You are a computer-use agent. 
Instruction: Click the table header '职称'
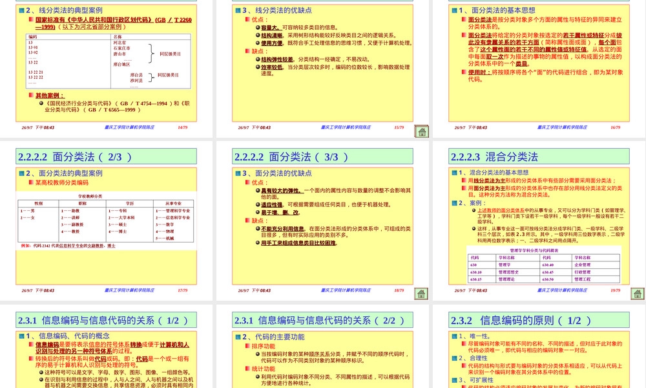[83, 203]
